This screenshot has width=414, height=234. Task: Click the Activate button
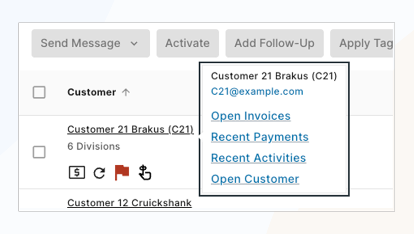(187, 43)
